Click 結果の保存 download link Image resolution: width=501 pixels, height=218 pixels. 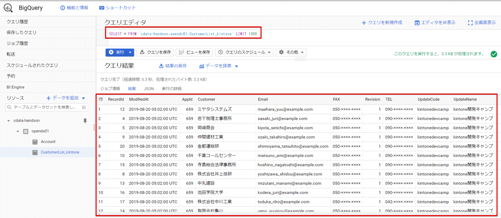[173, 66]
